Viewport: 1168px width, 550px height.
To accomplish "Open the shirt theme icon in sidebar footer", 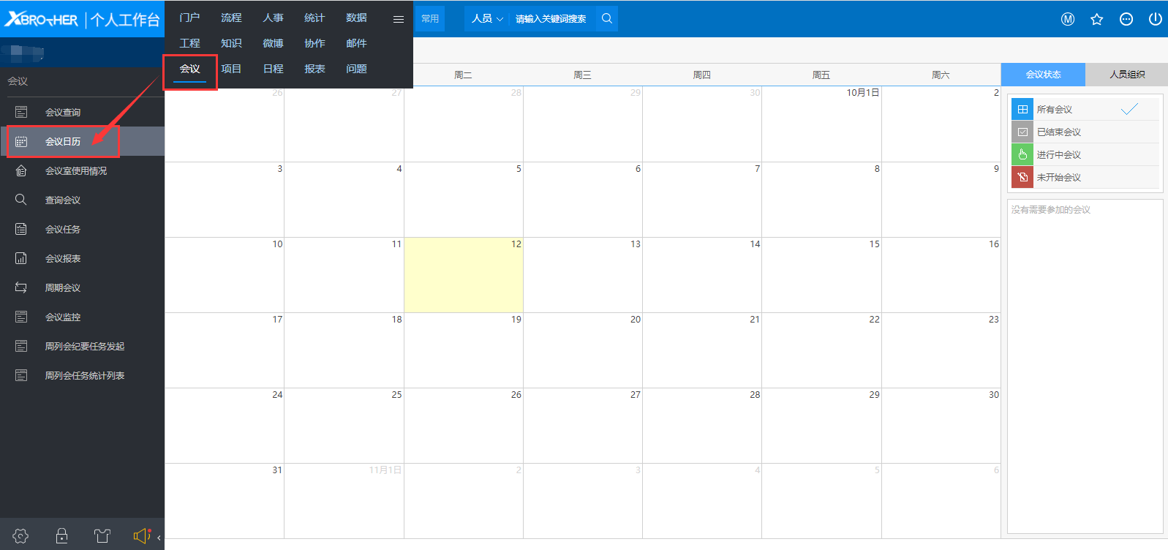I will 102,536.
